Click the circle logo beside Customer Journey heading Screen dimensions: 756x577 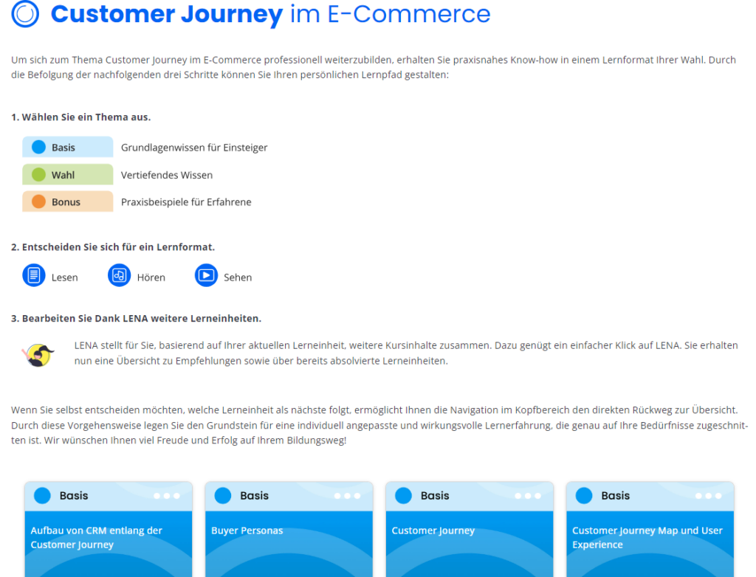pyautogui.click(x=26, y=14)
